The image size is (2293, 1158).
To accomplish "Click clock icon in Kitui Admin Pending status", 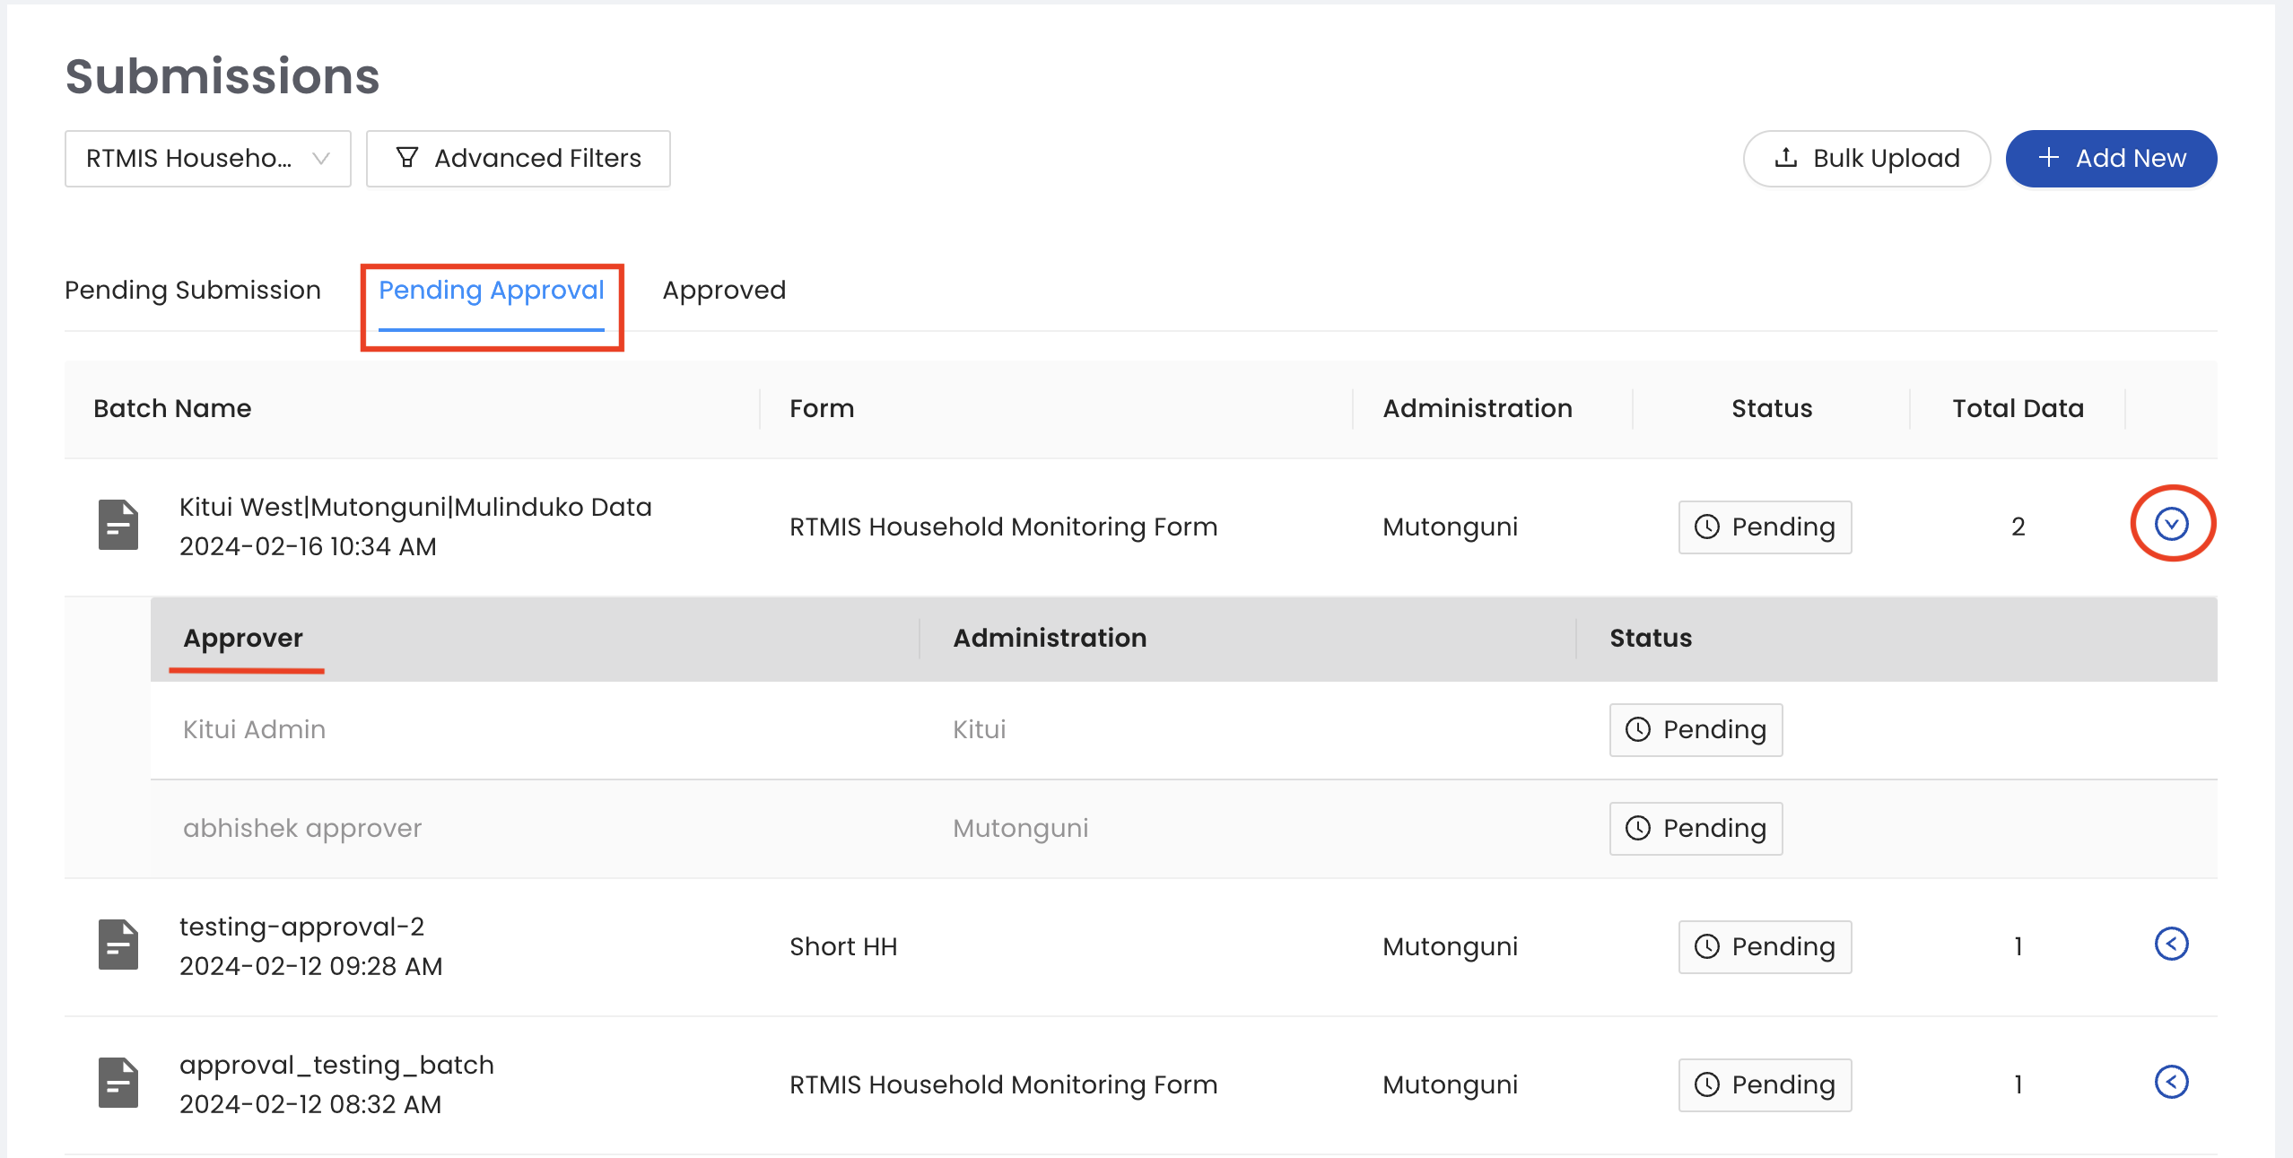I will 1638,729.
